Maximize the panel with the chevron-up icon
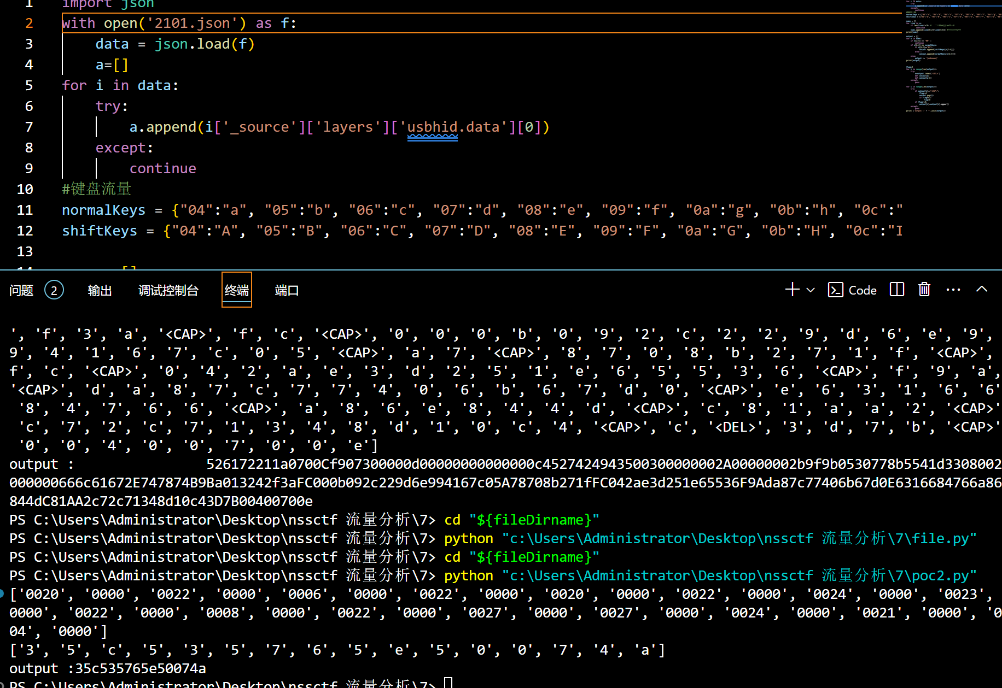The image size is (1002, 688). click(982, 289)
